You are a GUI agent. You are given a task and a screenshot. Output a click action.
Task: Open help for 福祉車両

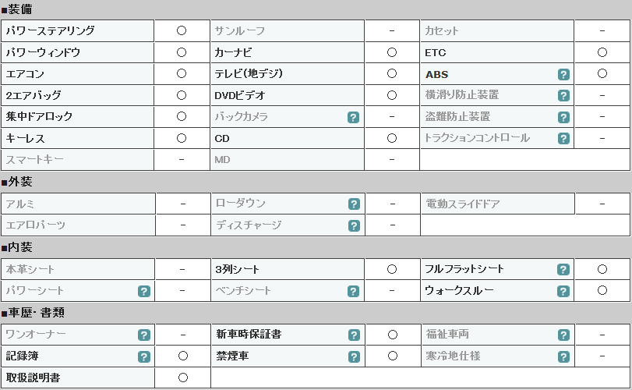pyautogui.click(x=563, y=335)
